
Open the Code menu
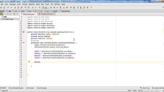[19, 4]
